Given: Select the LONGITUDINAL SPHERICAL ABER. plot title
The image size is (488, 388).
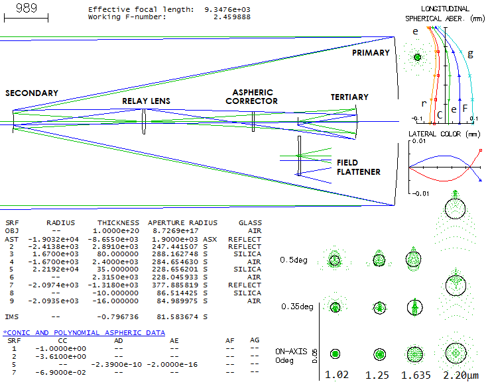Looking at the screenshot, I should 445,14.
